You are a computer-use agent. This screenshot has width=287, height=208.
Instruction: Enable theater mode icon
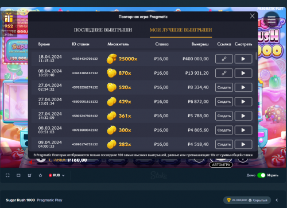point(18,175)
